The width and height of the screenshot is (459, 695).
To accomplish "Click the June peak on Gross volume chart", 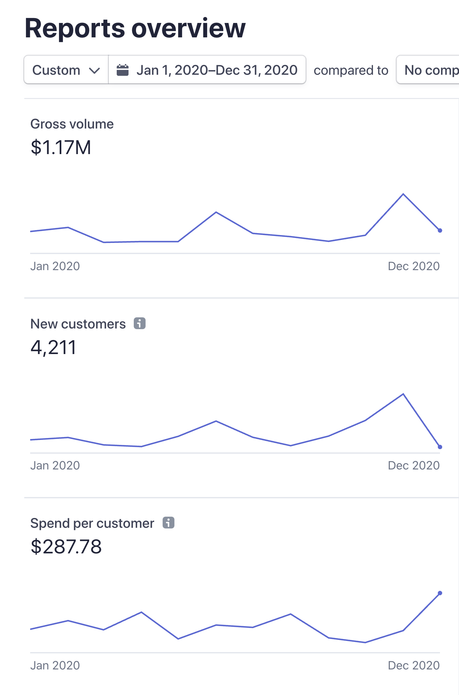I will coord(216,212).
